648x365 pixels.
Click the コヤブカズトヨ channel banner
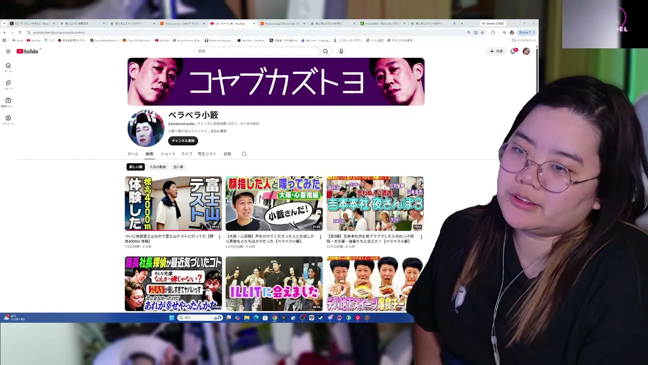click(x=276, y=82)
